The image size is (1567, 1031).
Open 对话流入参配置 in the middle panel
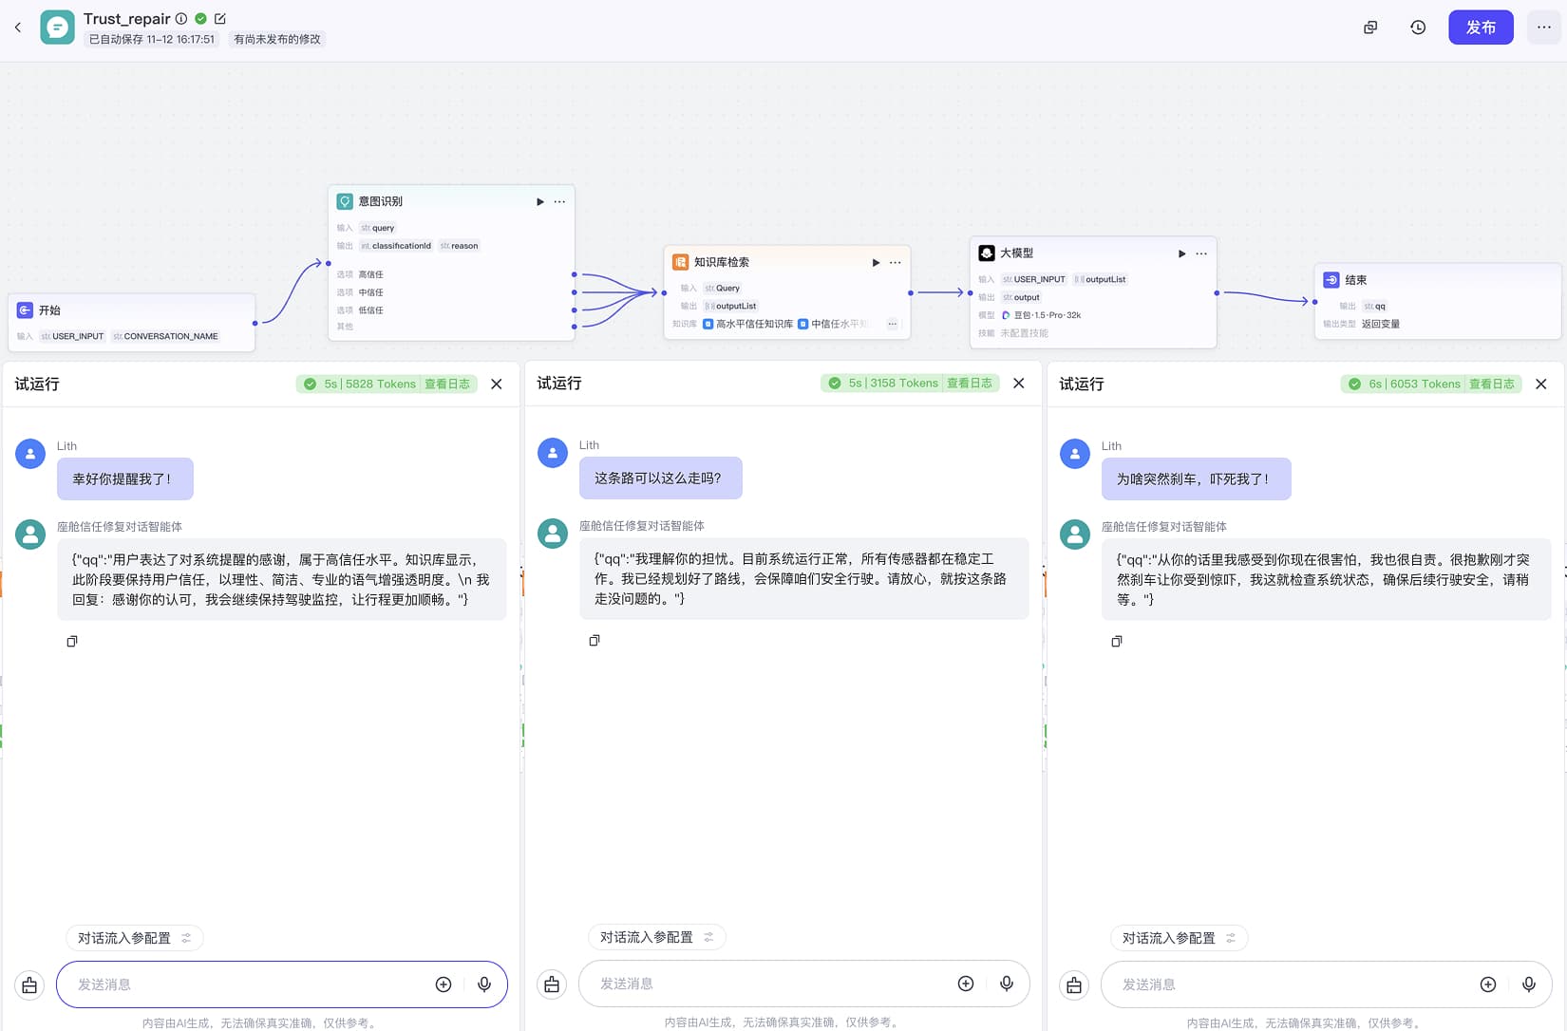coord(657,937)
